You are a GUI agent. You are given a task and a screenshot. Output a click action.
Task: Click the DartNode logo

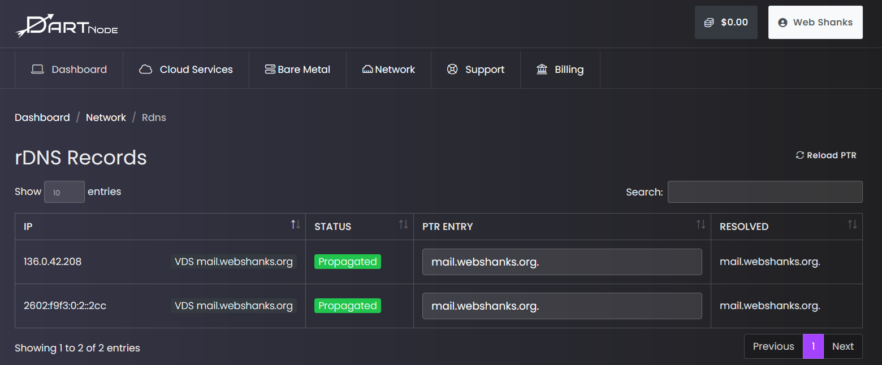pyautogui.click(x=67, y=25)
